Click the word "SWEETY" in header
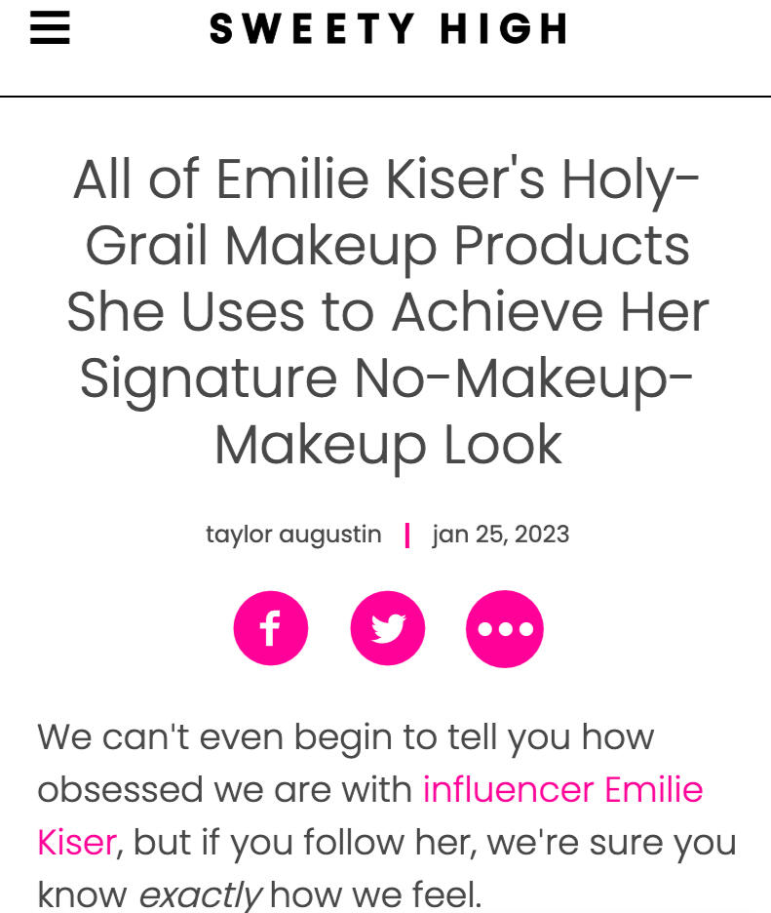 coord(310,29)
